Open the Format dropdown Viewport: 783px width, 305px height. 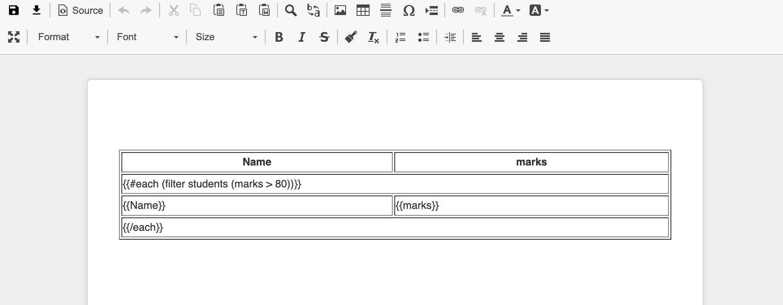tap(68, 37)
